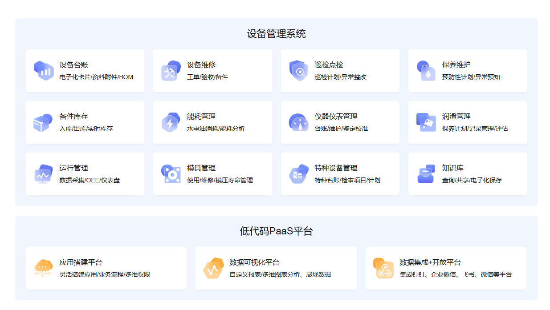Select the 灵活搭建应用/业务流程/多维权限 subtitle
Screen dimensions: 550x310
[x=105, y=274]
